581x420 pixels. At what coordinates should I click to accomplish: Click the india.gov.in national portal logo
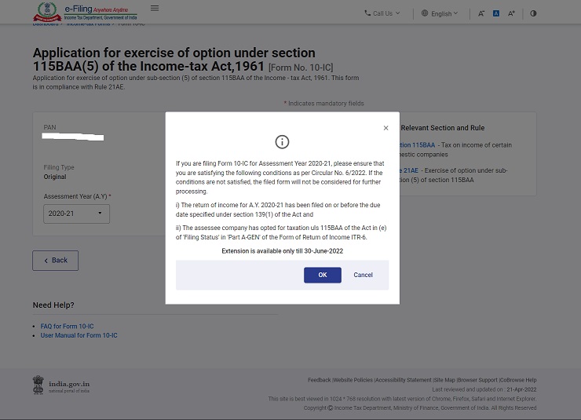[x=61, y=385]
